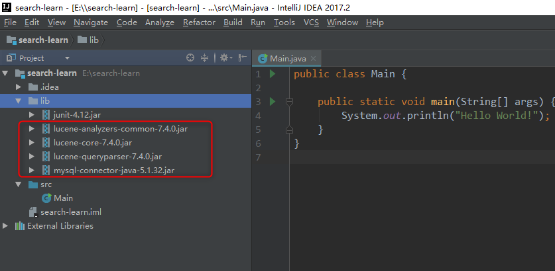
Task: Open the Project view dropdown
Action: [x=67, y=58]
